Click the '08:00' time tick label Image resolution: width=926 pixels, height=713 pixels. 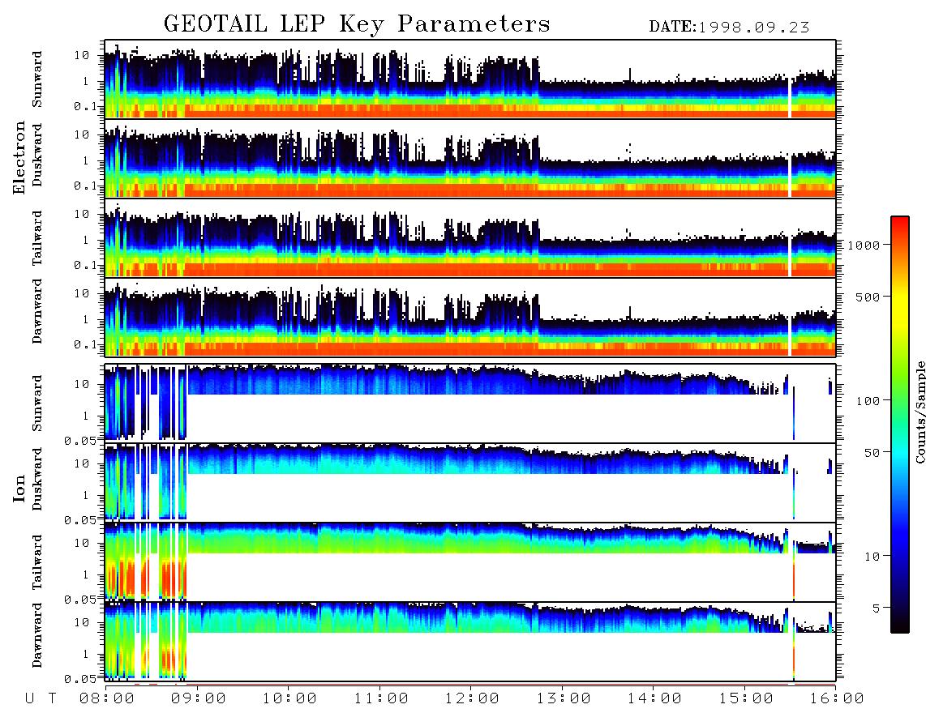point(107,699)
